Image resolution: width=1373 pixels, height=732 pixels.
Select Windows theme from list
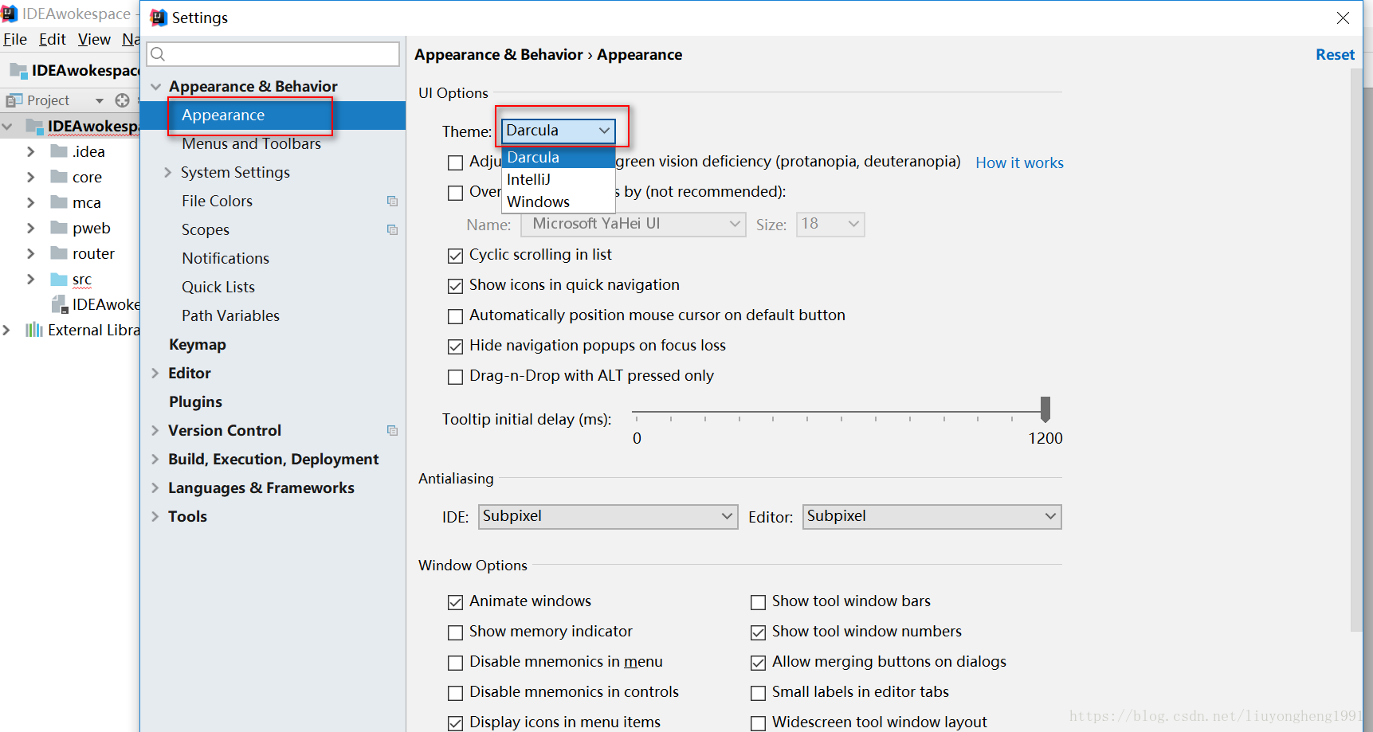pyautogui.click(x=558, y=202)
